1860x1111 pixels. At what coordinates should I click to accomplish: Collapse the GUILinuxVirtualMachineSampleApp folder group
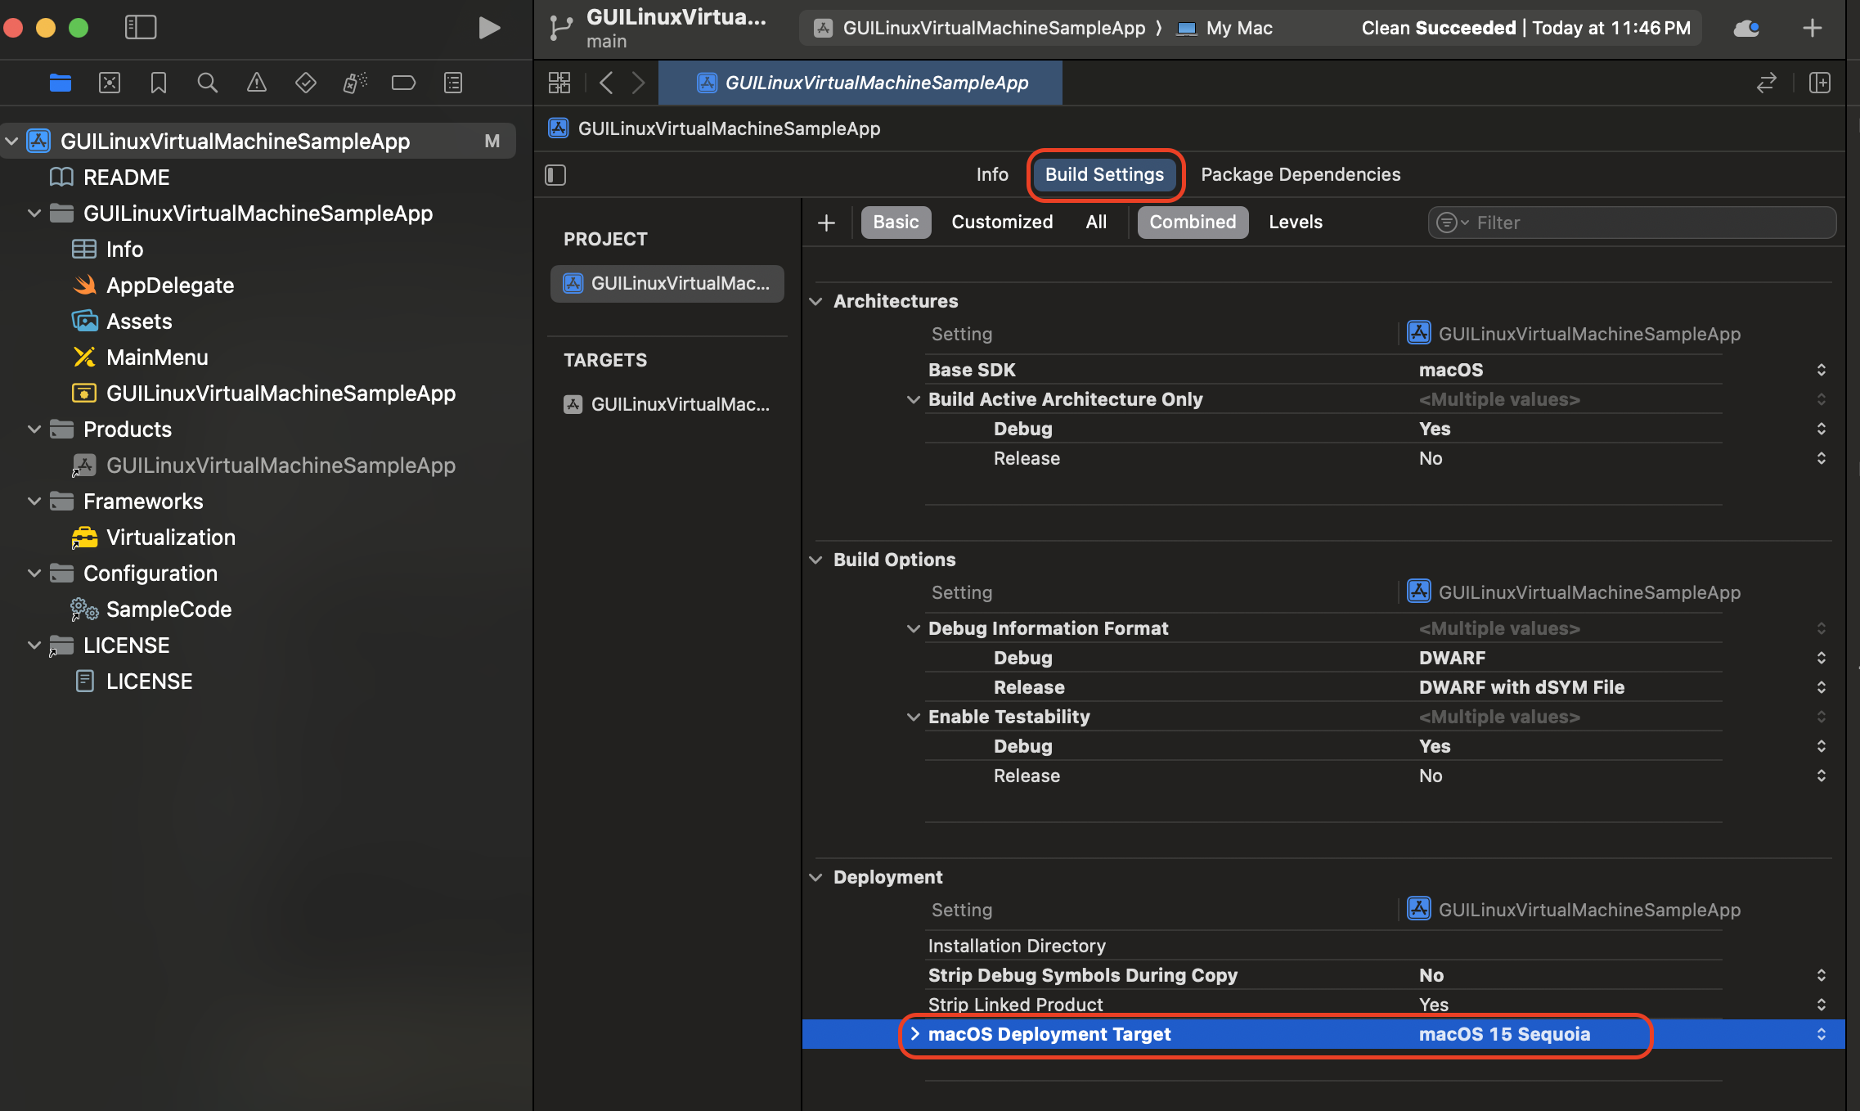tap(34, 213)
